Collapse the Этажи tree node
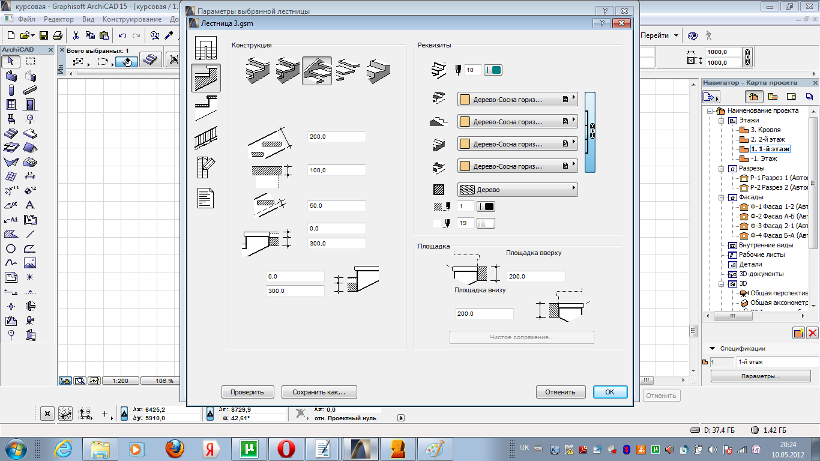This screenshot has width=820, height=461. tap(722, 120)
